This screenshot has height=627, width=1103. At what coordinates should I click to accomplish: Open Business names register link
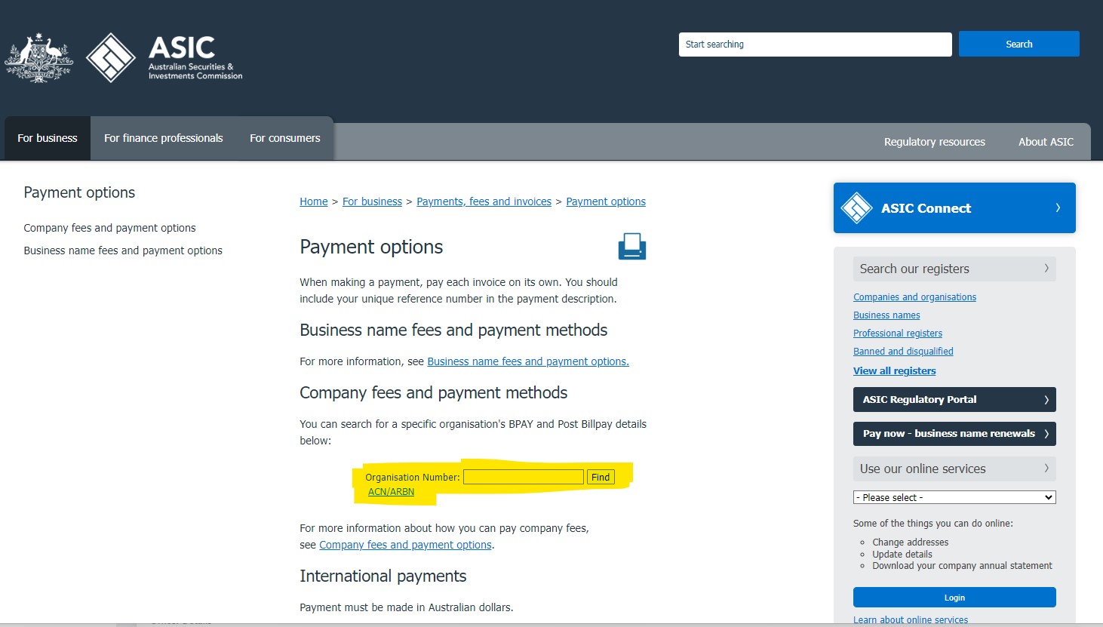886,315
